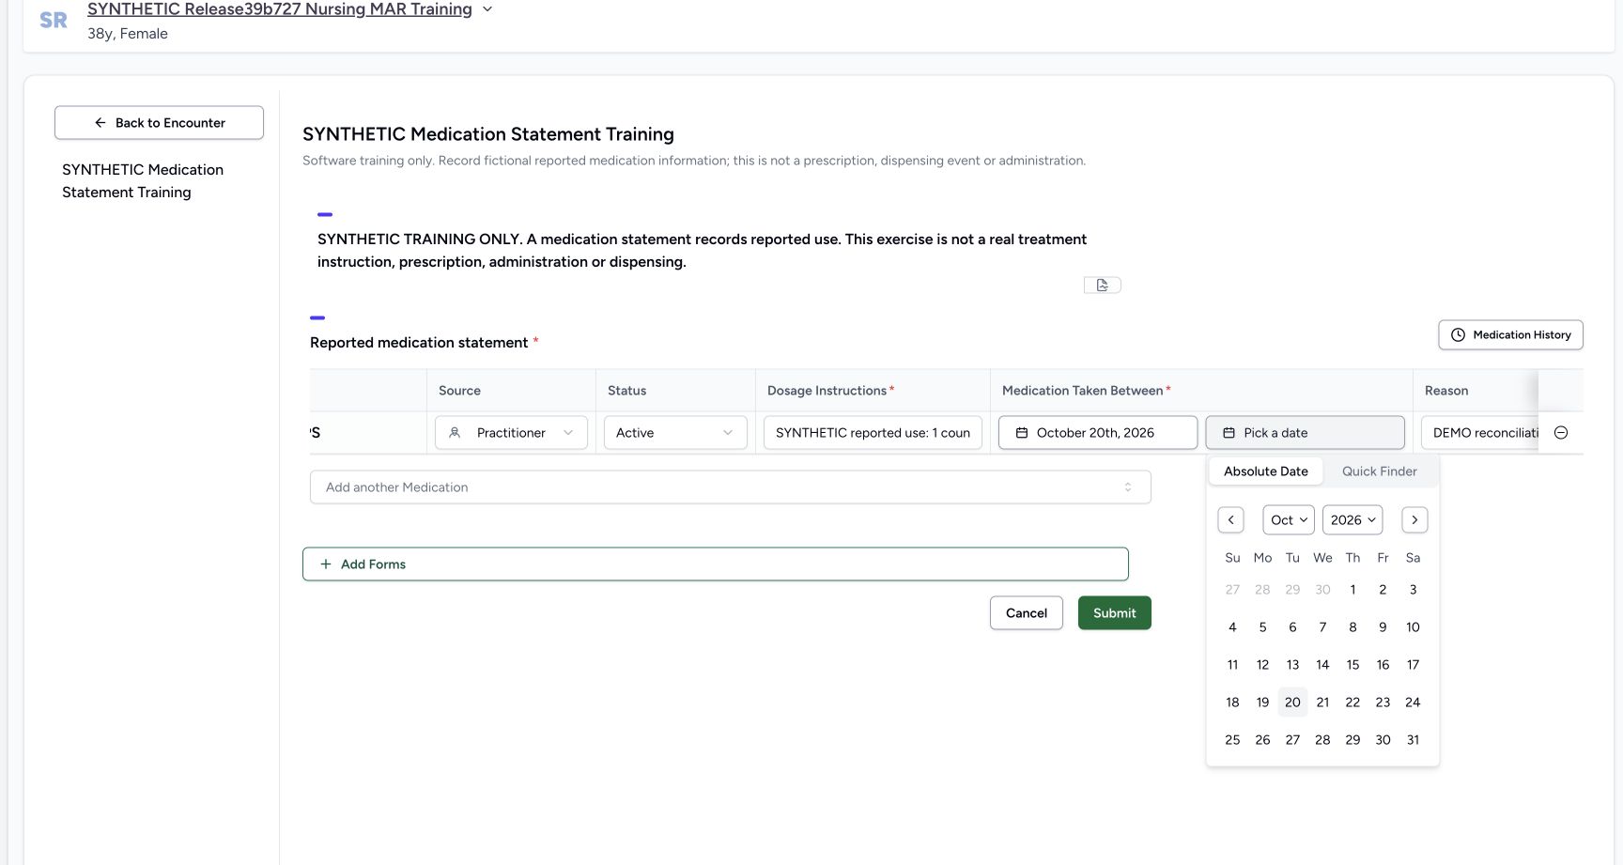Click the Pick a date end field
This screenshot has width=1623, height=865.
1305,433
